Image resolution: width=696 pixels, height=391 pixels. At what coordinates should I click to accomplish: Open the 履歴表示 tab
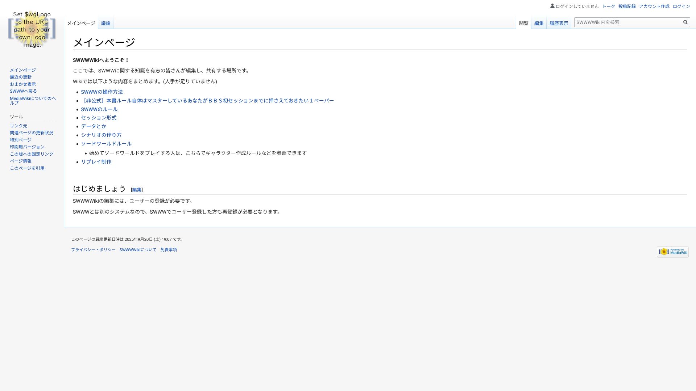point(559,23)
